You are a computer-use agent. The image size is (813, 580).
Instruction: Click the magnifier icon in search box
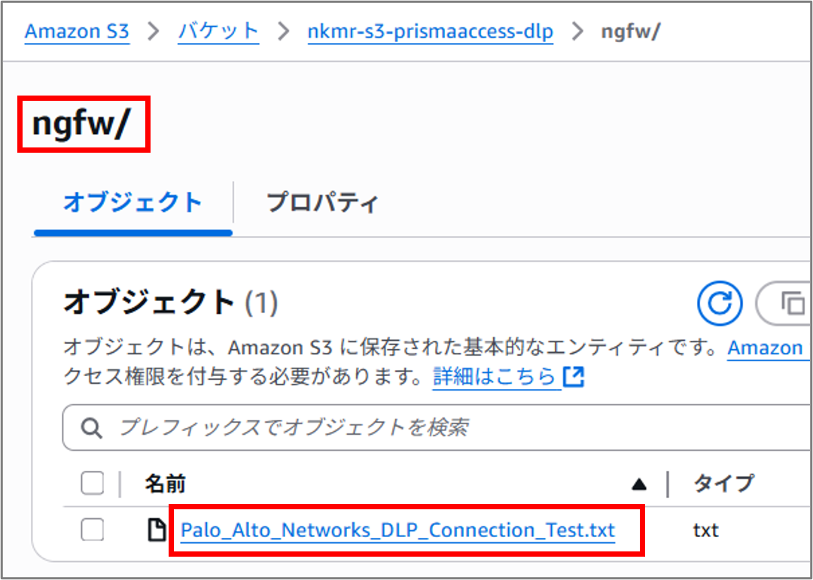(92, 428)
